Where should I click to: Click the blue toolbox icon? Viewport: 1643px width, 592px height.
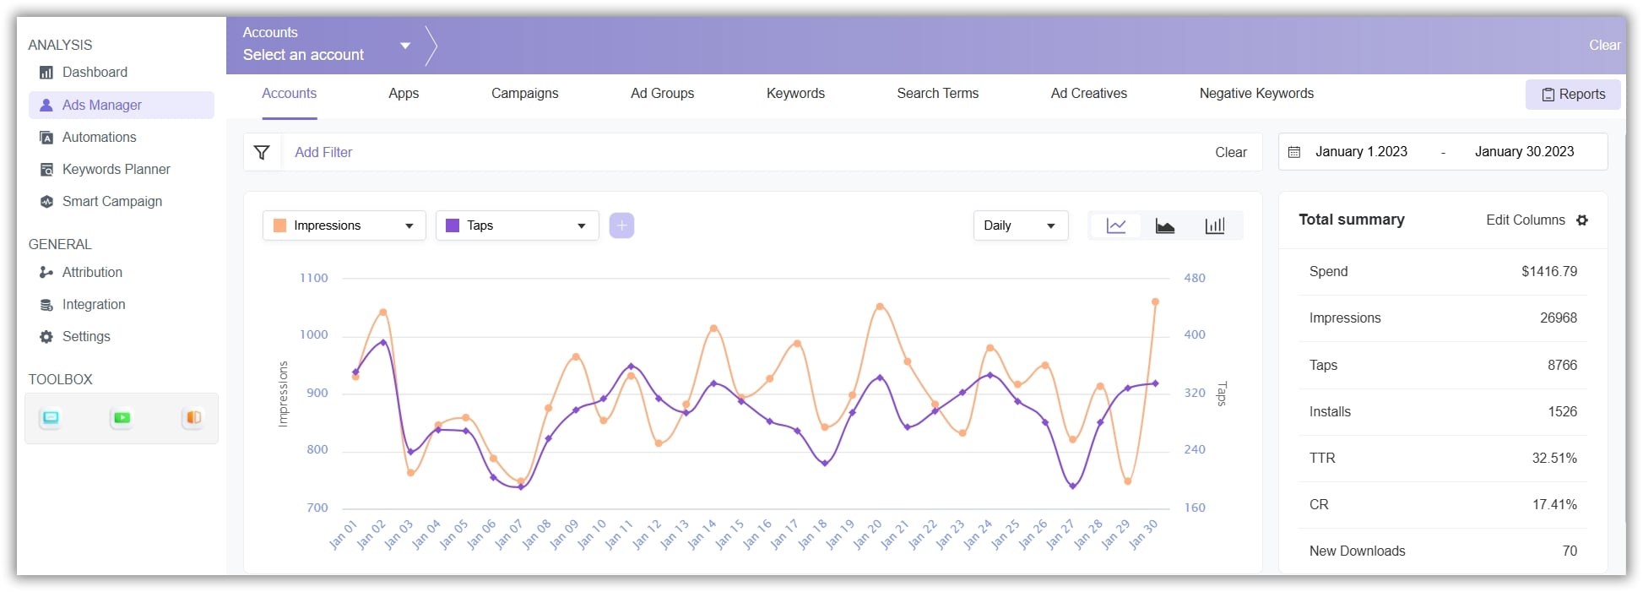pos(51,418)
